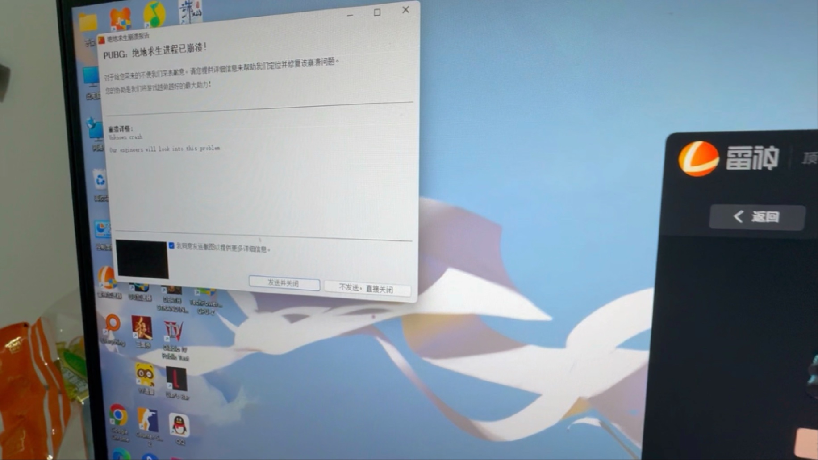Open the QQ Music green note icon
The width and height of the screenshot is (818, 460).
[x=154, y=14]
